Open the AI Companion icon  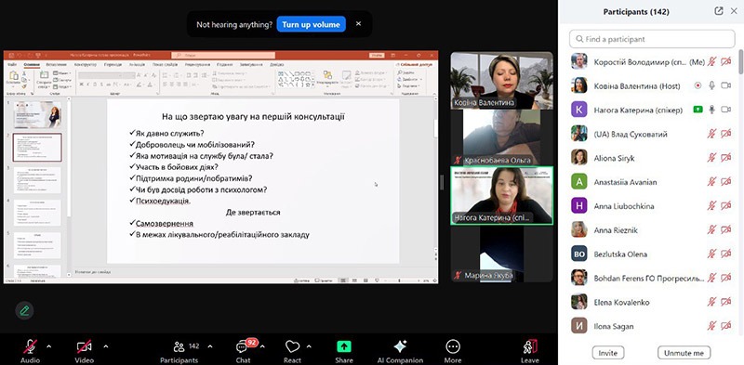(400, 346)
